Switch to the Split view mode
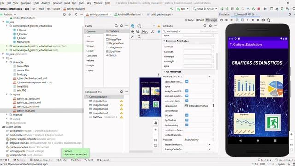Screen dimensions: 295x166 click(200, 20)
